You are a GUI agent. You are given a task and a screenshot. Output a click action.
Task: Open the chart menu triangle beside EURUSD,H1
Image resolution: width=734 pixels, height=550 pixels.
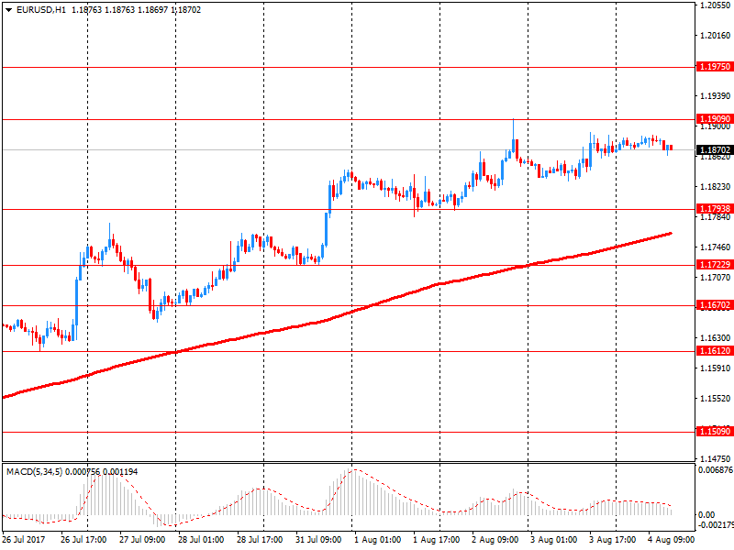(8, 10)
